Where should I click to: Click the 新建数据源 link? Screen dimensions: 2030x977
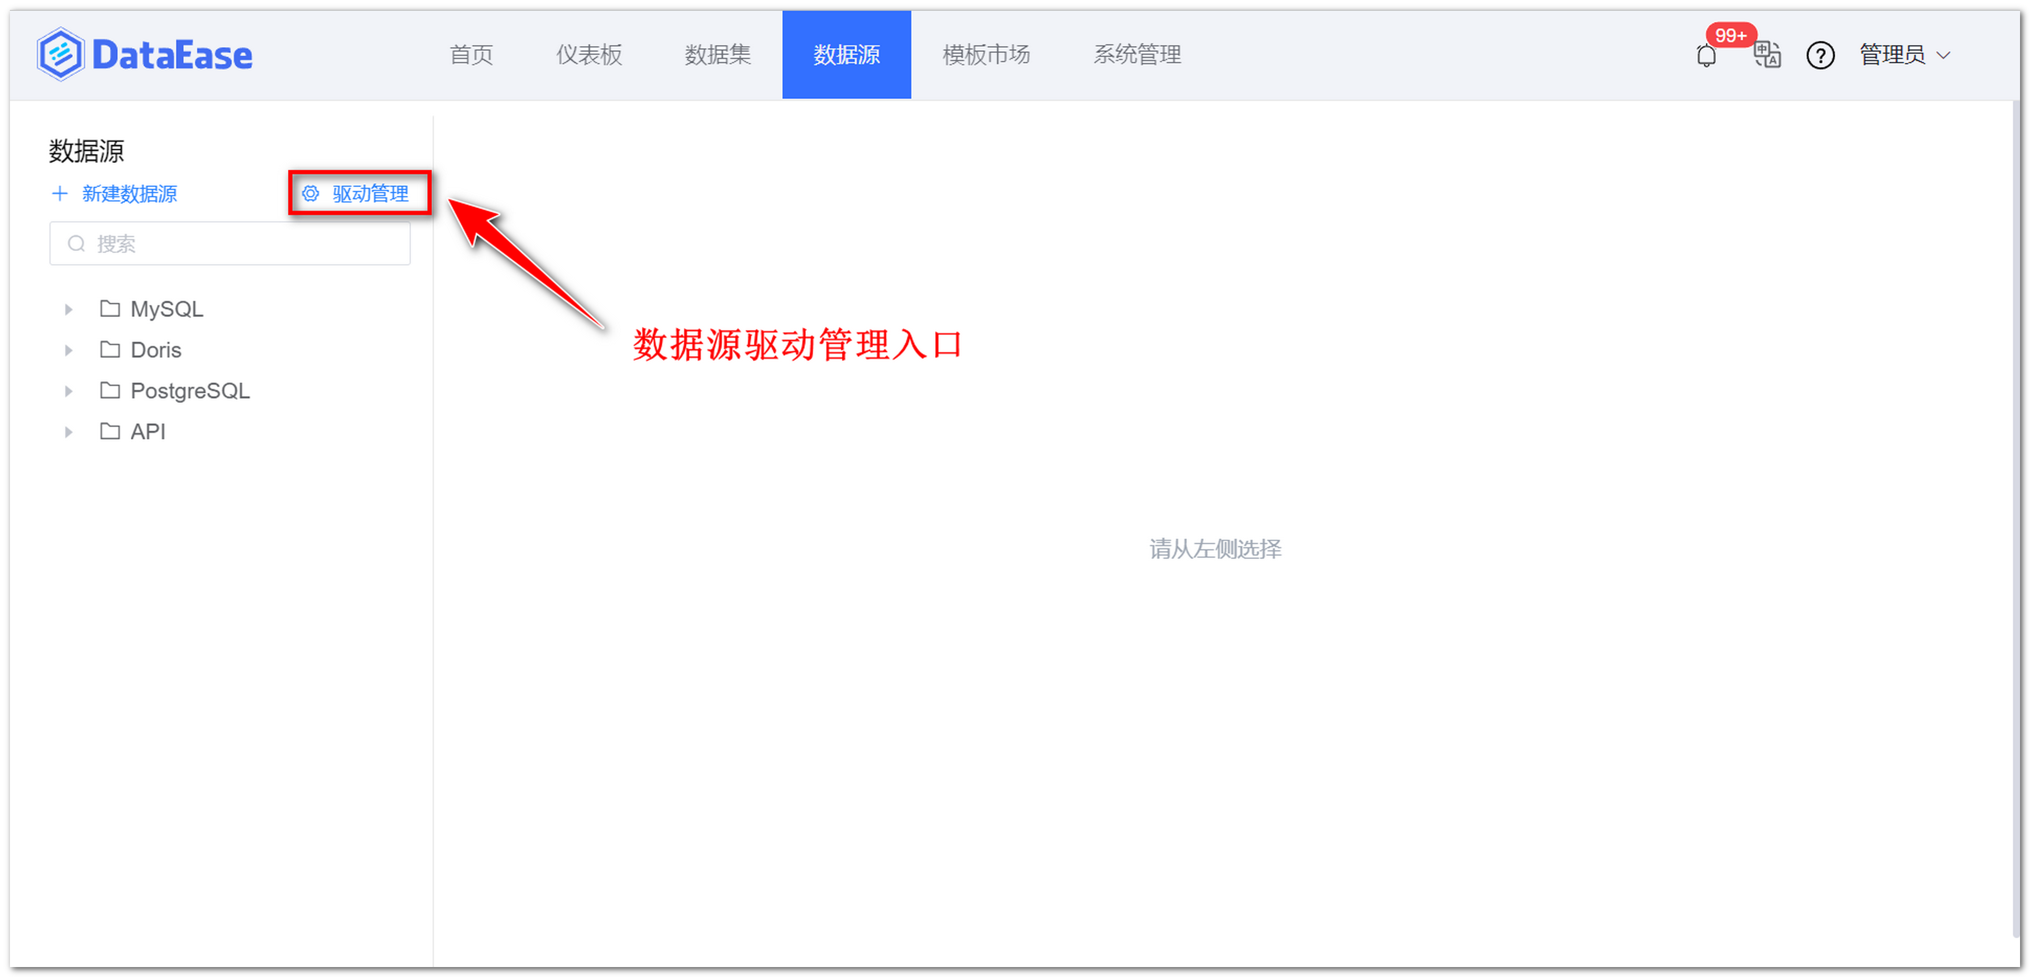(129, 194)
